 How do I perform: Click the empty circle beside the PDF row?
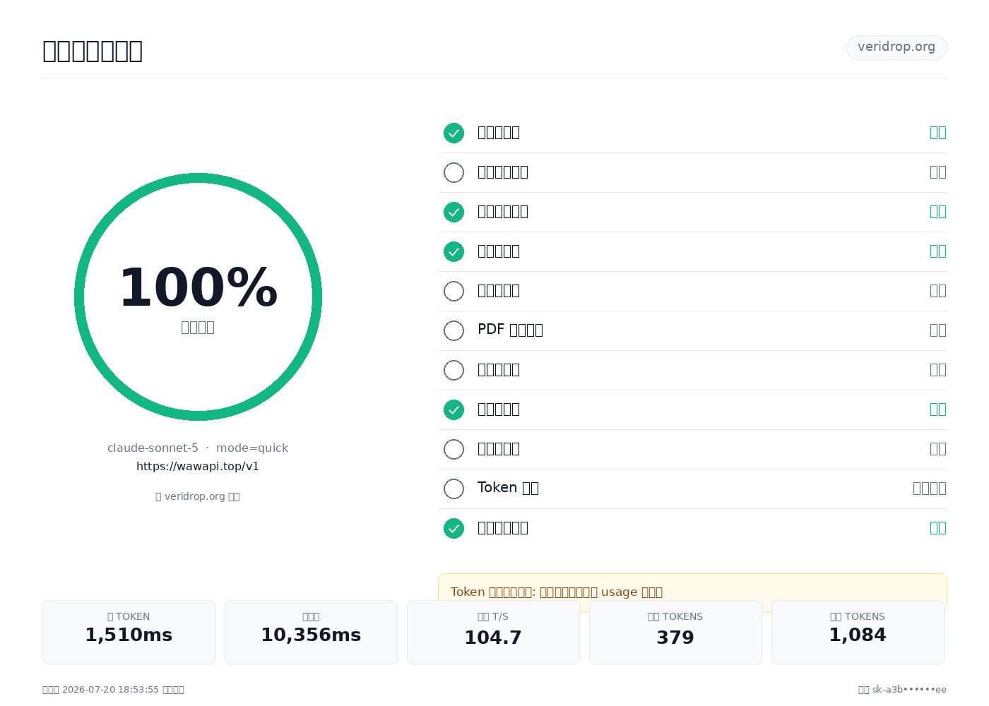tap(454, 330)
